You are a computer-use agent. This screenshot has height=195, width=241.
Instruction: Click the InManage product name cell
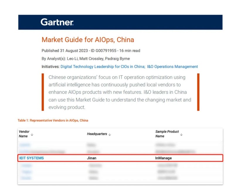pos(163,158)
